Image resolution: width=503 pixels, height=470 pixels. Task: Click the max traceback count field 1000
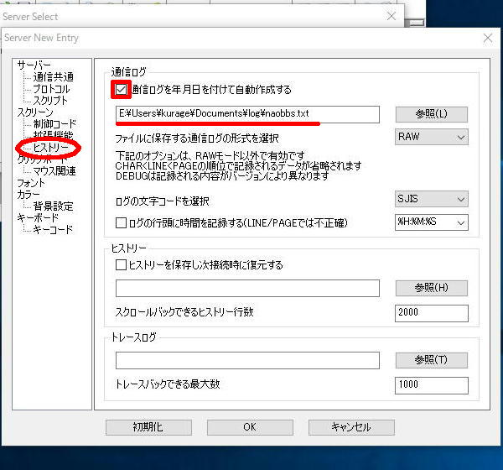point(432,385)
